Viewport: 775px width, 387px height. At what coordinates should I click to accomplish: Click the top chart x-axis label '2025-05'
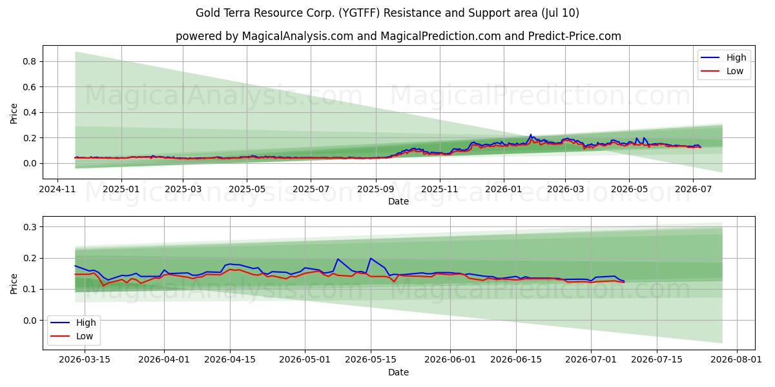pyautogui.click(x=247, y=189)
